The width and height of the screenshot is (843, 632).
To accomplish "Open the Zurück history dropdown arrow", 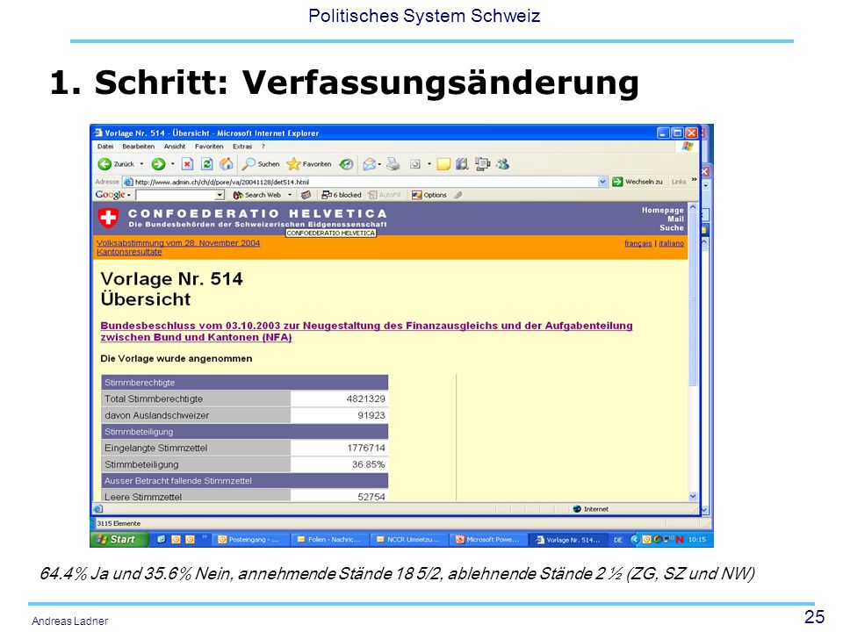I will 141,164.
